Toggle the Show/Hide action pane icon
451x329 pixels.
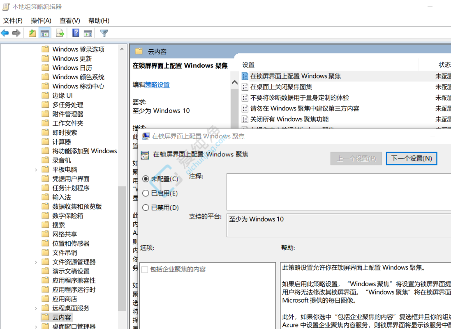pos(88,33)
